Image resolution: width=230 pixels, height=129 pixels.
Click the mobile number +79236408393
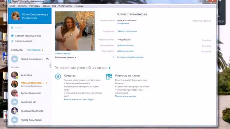124,40
